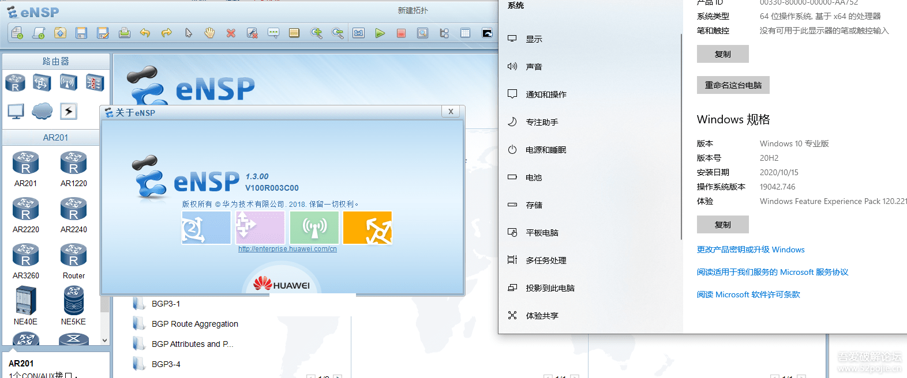
Task: Click the blue router tile in About dialog
Action: tap(207, 228)
